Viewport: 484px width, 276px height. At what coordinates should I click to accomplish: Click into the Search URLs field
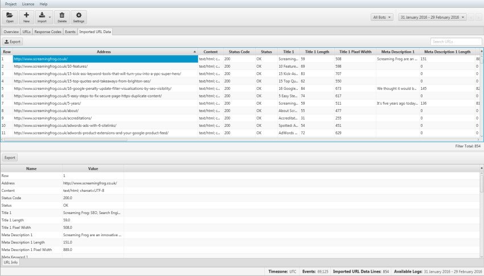click(x=456, y=42)
